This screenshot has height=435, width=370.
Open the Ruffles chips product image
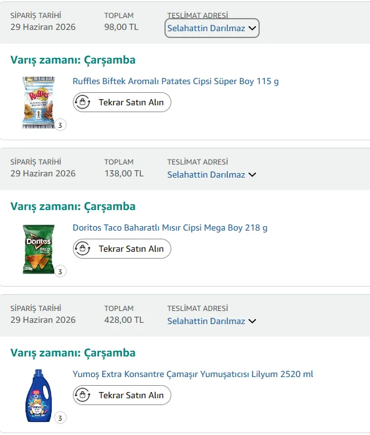pyautogui.click(x=39, y=103)
